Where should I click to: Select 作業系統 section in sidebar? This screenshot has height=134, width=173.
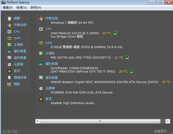coord(20,25)
